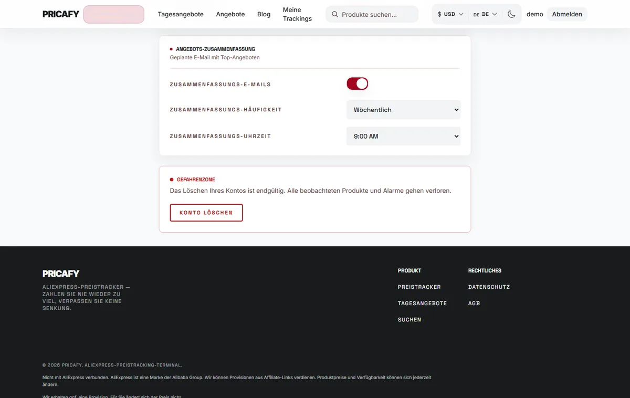This screenshot has height=398, width=630.
Task: Click the PRICAFY logo in the footer
Action: (x=61, y=274)
